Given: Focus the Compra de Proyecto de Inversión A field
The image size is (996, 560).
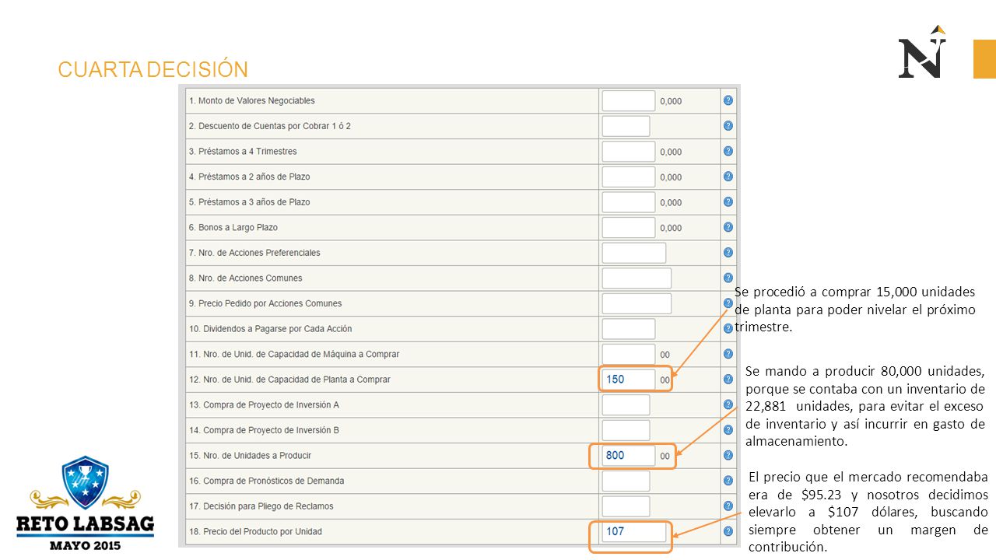Looking at the screenshot, I should 626,404.
